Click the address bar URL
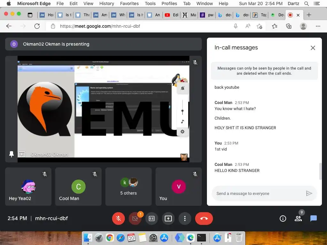Image resolution: width=327 pixels, height=245 pixels. click(100, 26)
